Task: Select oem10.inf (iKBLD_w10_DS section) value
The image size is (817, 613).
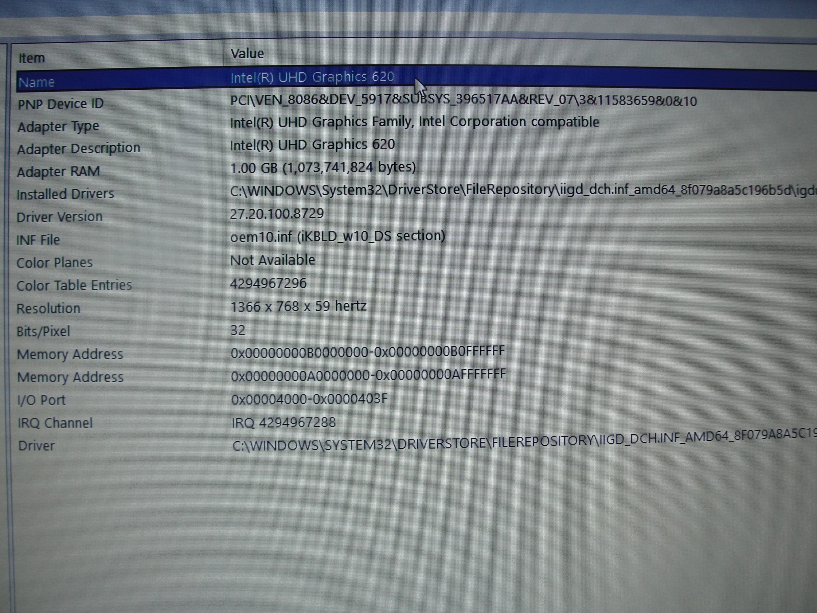Action: (x=338, y=236)
